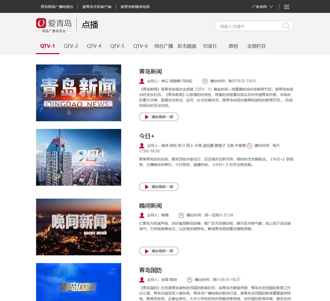The height and width of the screenshot is (301, 330).
Task: Click the broadcast time 每天19:32-19:53
Action: pos(242,81)
